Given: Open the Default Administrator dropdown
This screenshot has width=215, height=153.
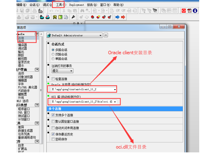Looking at the screenshot, I should pyautogui.click(x=74, y=35).
